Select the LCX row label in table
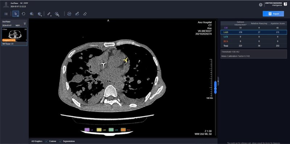This screenshot has width=290, height=144. click(x=226, y=37)
